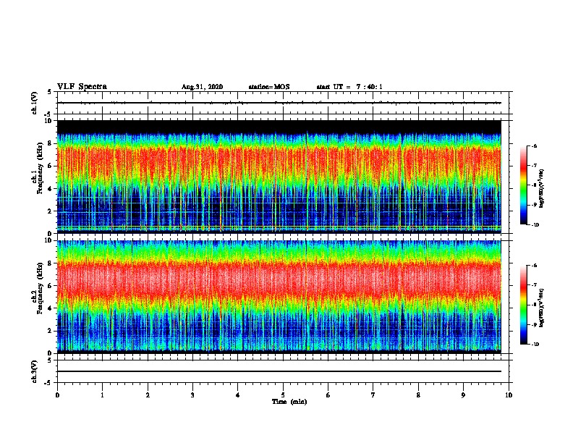This screenshot has width=573, height=443.
Task: Click the time axis tick label "10" under the ch.3 panel
Action: (509, 395)
